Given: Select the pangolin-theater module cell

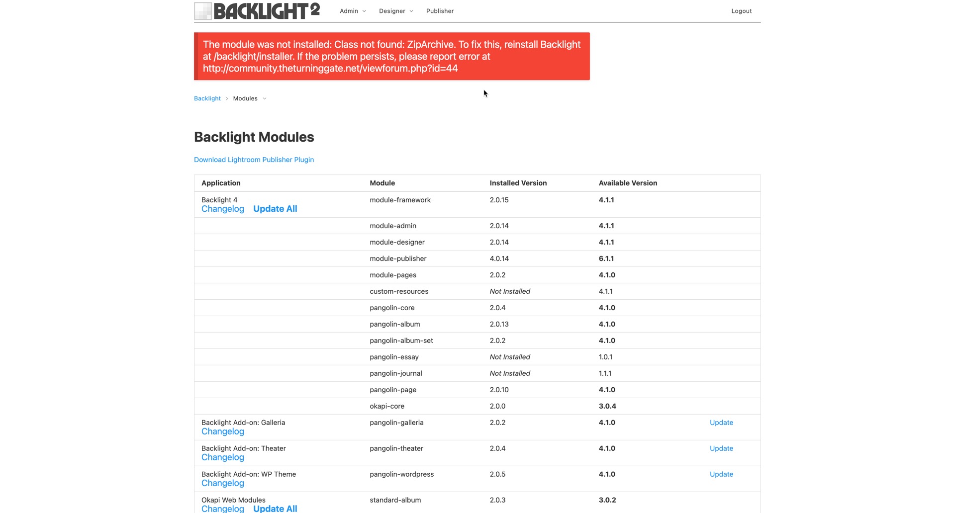Looking at the screenshot, I should tap(396, 448).
